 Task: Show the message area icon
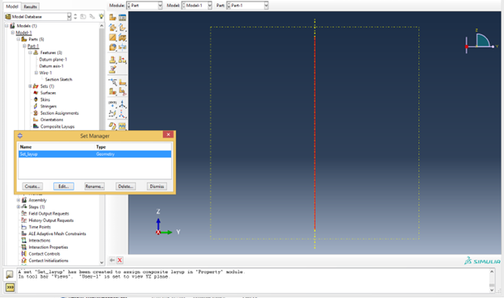click(x=10, y=275)
